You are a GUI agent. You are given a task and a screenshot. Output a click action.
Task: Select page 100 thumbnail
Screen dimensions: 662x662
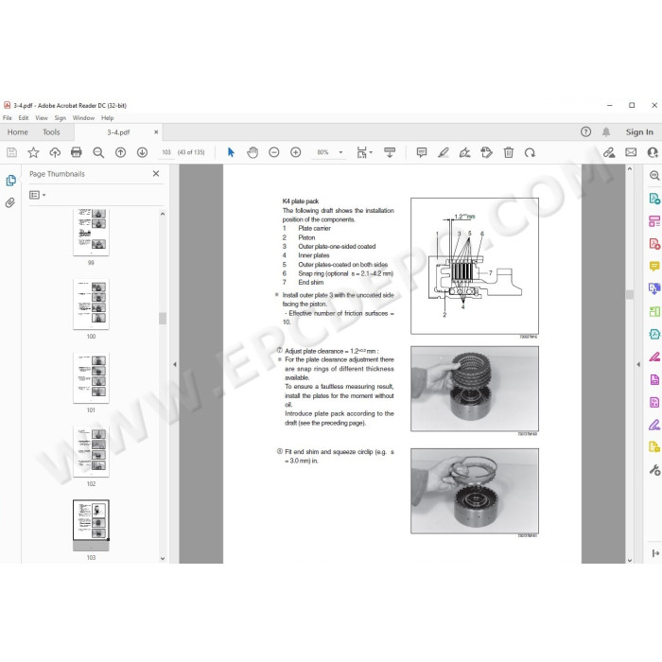pyautogui.click(x=91, y=304)
